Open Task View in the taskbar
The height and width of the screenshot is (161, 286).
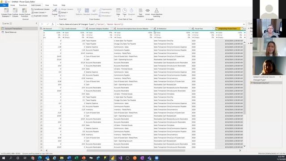click(25, 158)
